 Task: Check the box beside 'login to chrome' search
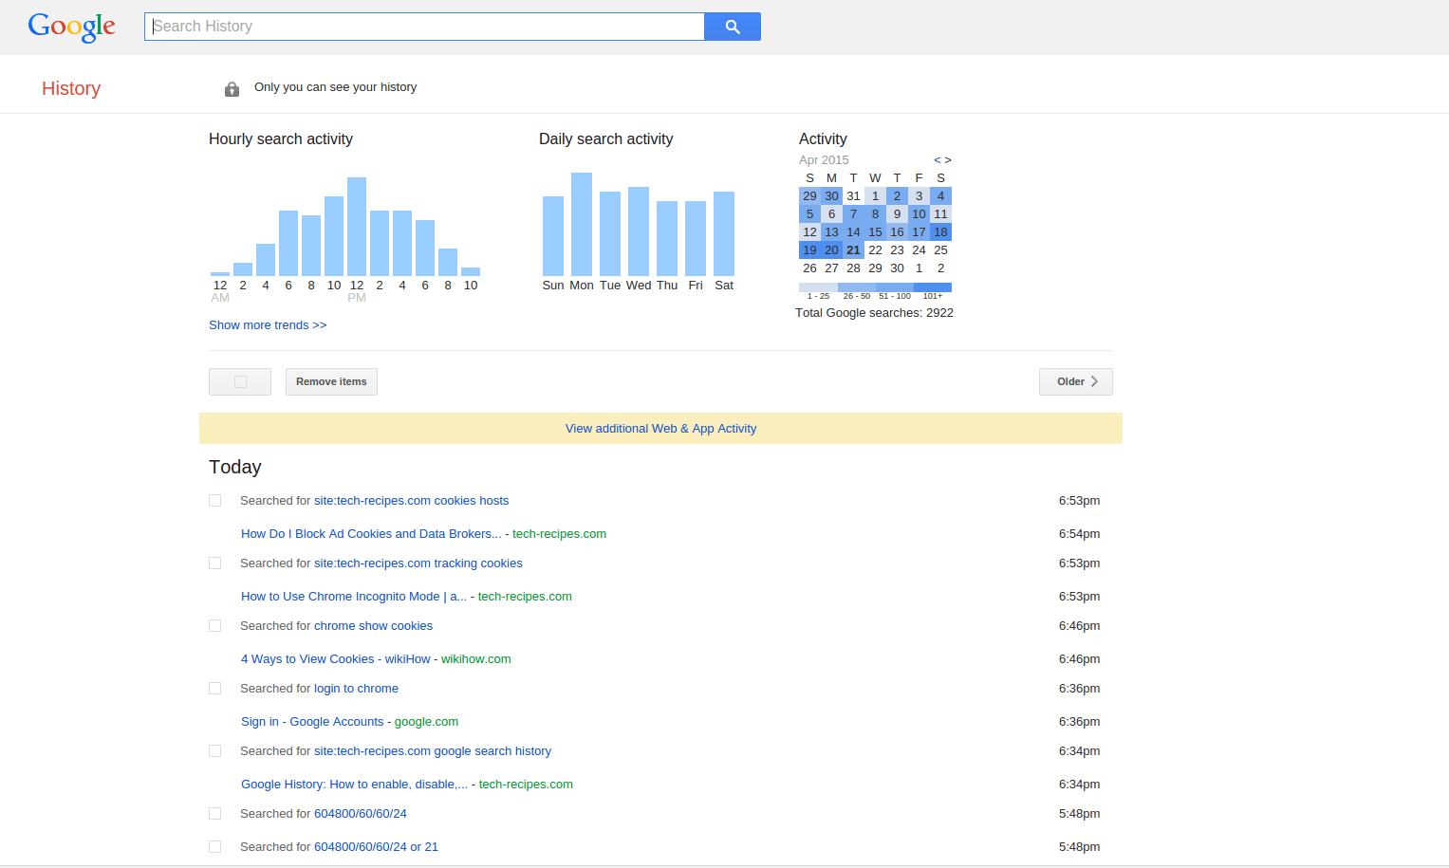pyautogui.click(x=215, y=688)
